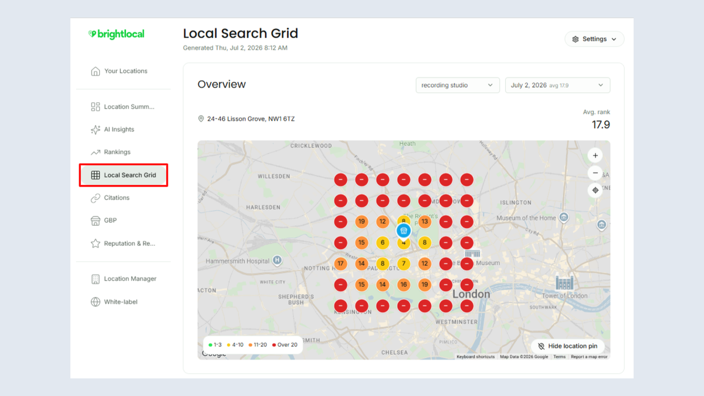Click Report a map error link
The height and width of the screenshot is (396, 704).
(589, 357)
